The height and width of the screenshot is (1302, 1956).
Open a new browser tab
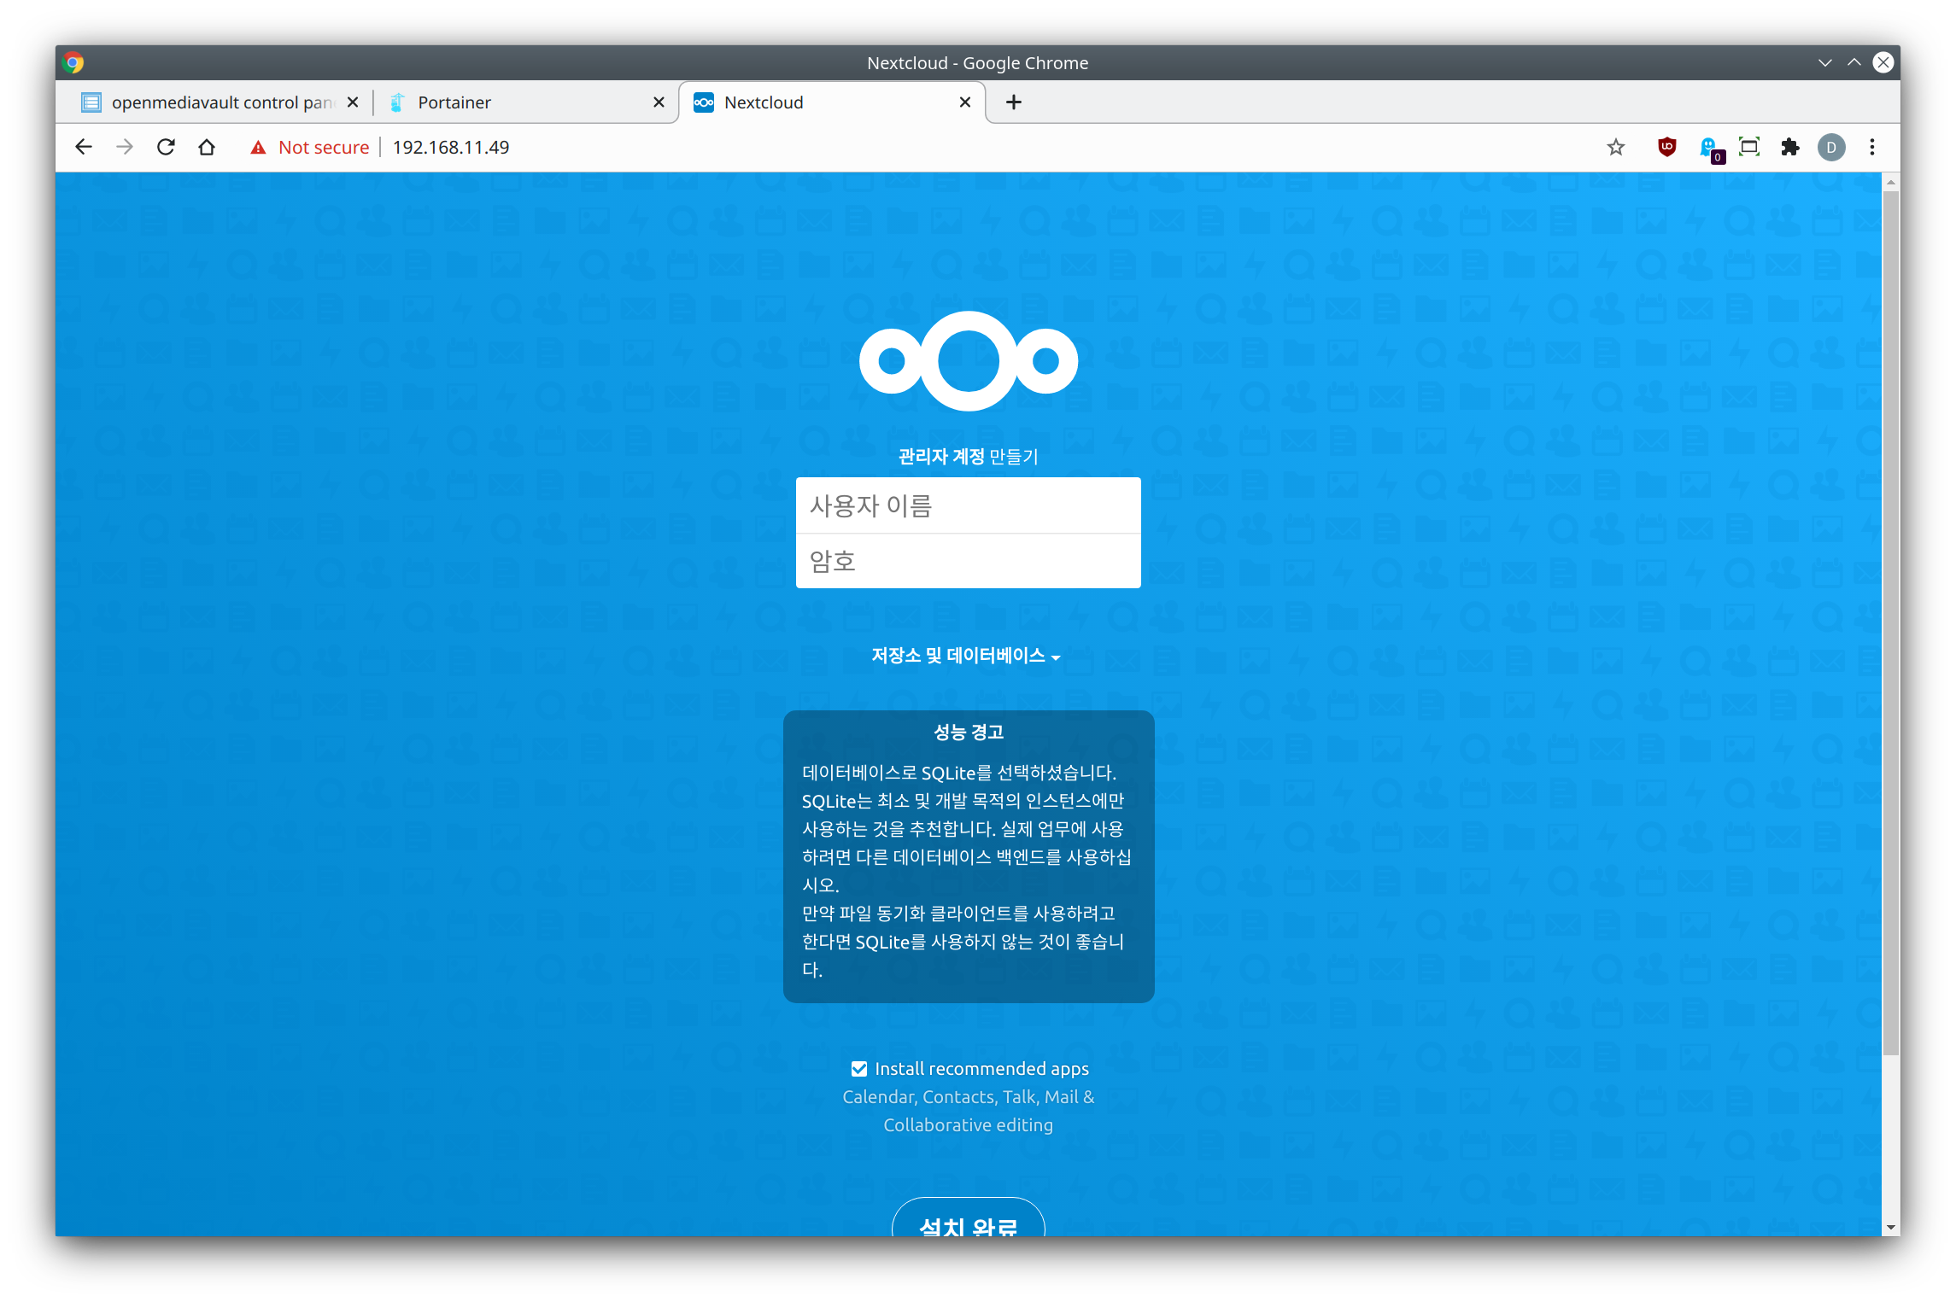click(x=1014, y=102)
